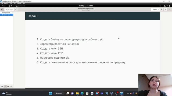Click the Windows Start button
Screen dimensions: 172x96
[51, 93]
